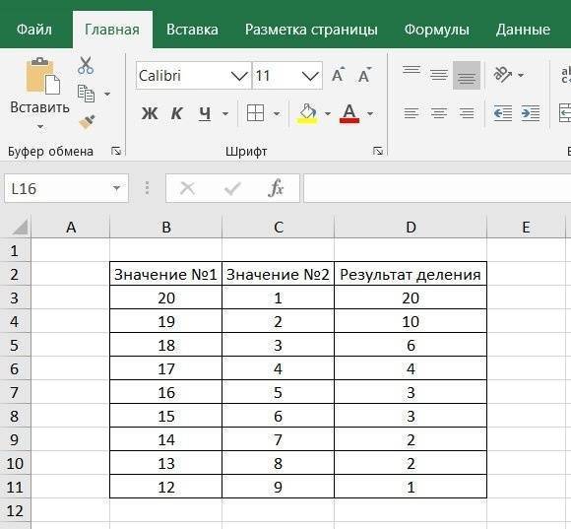Switch to the Главная tab
Screen dimensions: 571x529
point(112,30)
